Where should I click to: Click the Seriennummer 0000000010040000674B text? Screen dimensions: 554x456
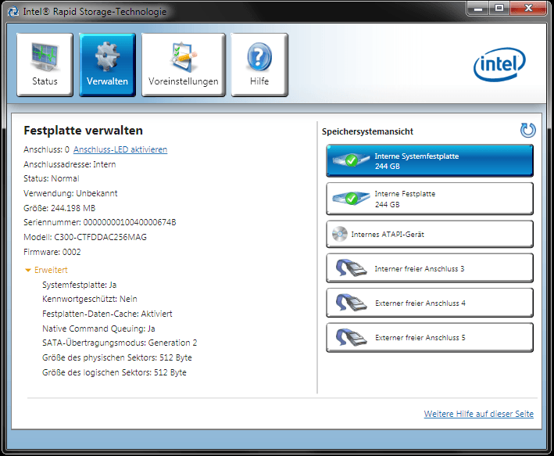tap(100, 222)
